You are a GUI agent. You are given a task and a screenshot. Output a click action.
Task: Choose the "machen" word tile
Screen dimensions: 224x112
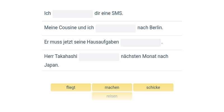pyautogui.click(x=112, y=87)
